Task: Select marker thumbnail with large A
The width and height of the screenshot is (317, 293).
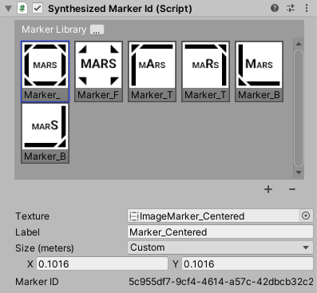Action: click(x=152, y=71)
